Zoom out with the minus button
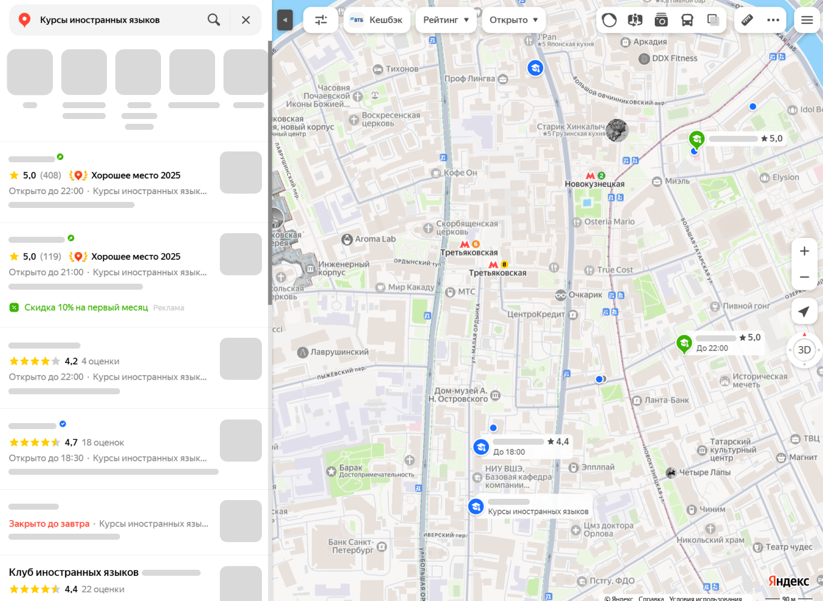Viewport: 823px width, 601px height. (x=804, y=277)
